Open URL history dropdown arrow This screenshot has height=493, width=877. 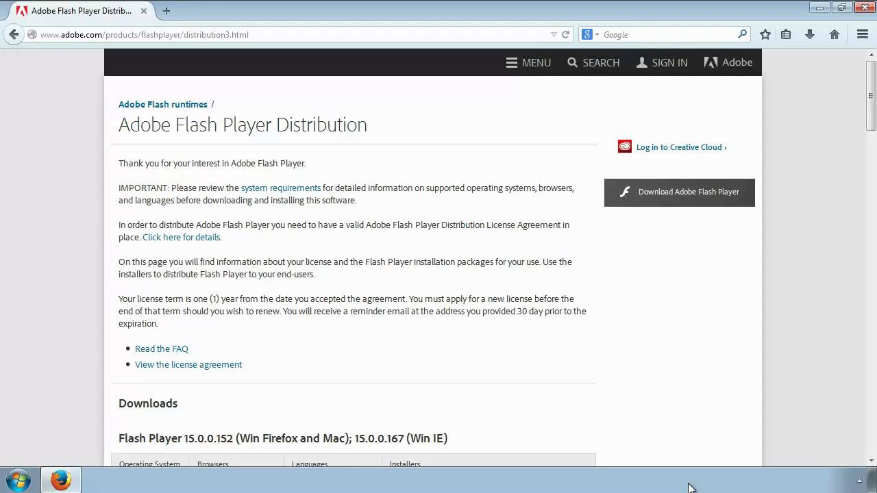coord(554,34)
